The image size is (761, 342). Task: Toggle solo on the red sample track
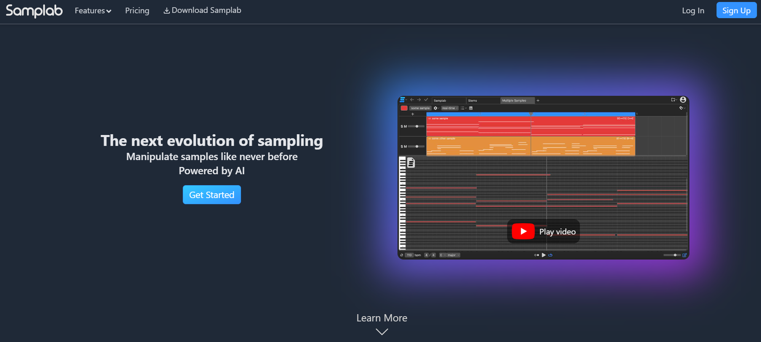[401, 127]
